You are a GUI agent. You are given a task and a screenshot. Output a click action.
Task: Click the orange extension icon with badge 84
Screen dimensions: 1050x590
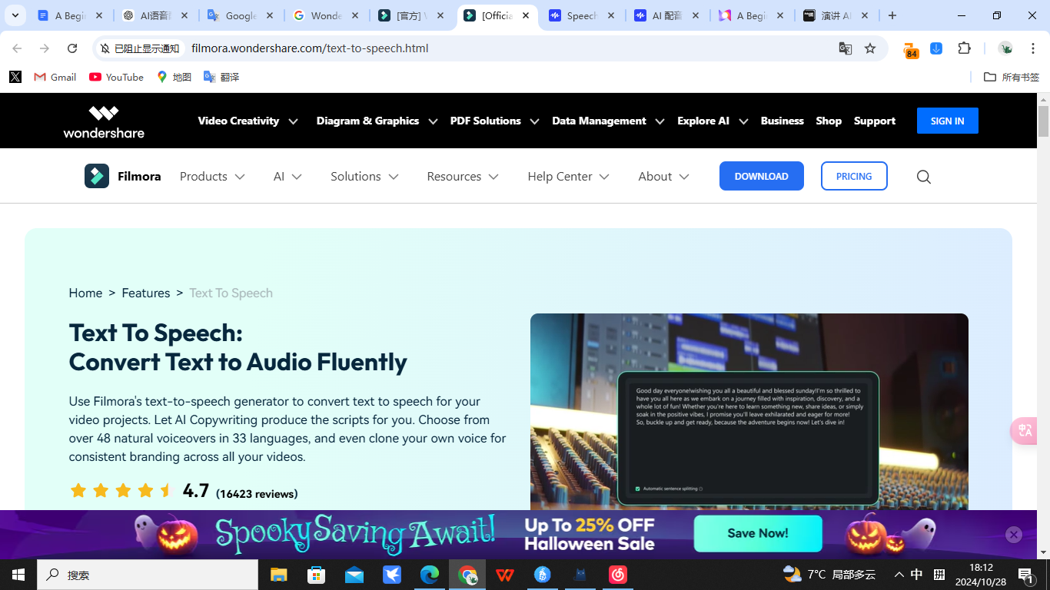pyautogui.click(x=911, y=50)
